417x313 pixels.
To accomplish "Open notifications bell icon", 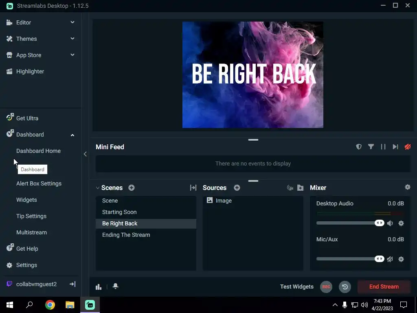I will click(x=115, y=287).
